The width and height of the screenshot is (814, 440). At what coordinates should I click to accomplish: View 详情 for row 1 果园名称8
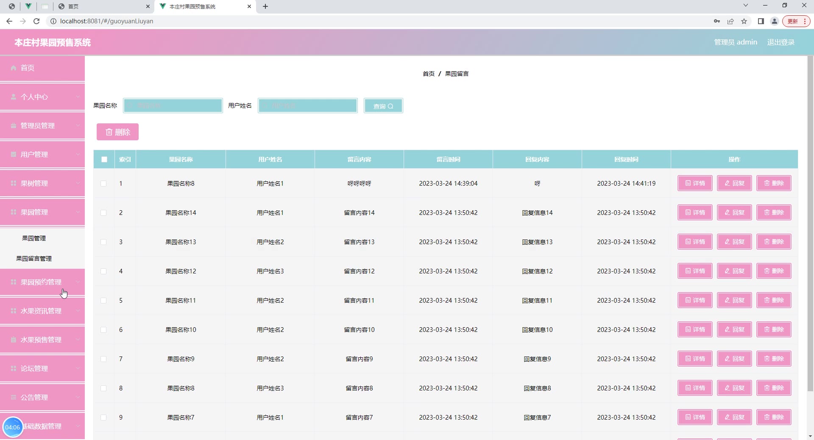[x=695, y=183]
